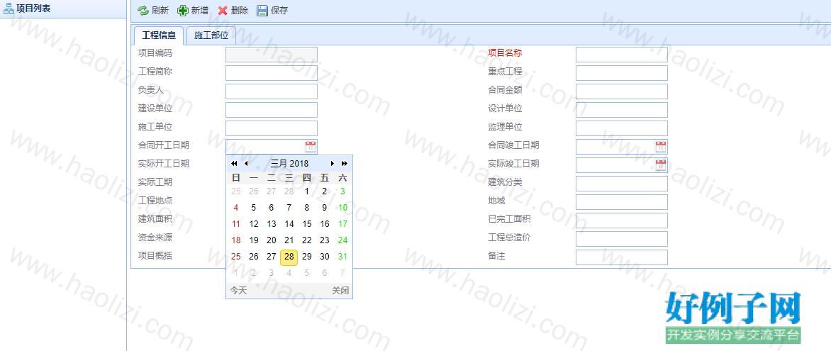Screen dimensions: 831x351
Task: Focus the 地域 input field
Action: [622, 202]
